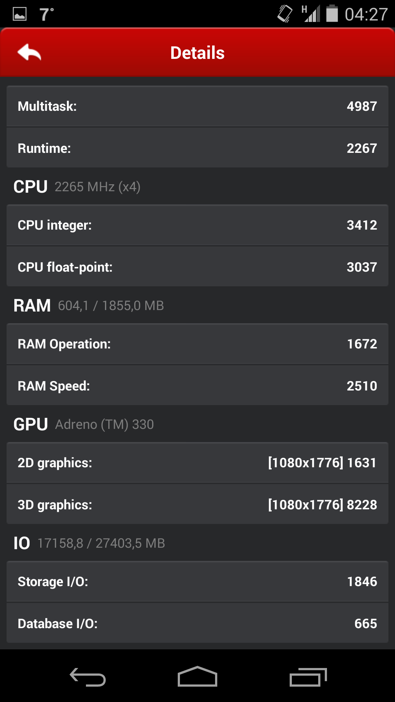
Task: Tap the screen rotation status icon
Action: coord(285,14)
